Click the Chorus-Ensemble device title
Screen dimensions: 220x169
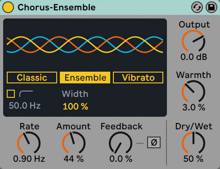57,7
